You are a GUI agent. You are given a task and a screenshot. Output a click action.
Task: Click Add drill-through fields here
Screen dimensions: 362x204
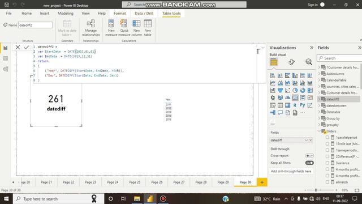point(291,171)
